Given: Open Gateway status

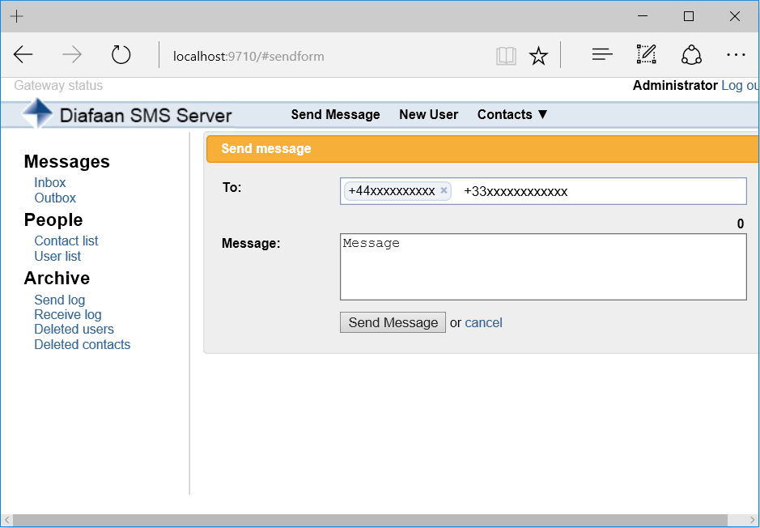Looking at the screenshot, I should [57, 85].
